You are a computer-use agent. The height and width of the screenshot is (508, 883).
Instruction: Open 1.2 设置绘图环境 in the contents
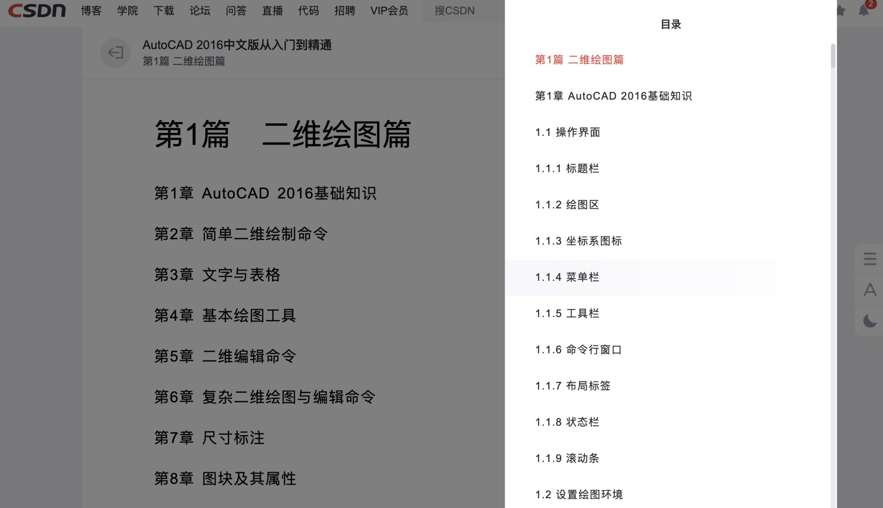(x=579, y=495)
